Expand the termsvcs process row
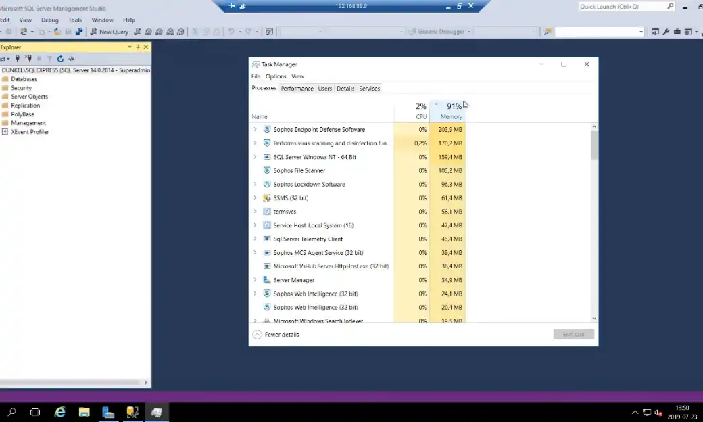This screenshot has height=422, width=703. point(255,211)
